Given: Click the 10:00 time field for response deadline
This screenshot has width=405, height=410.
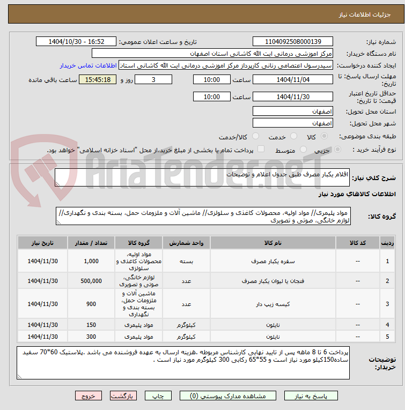Looking at the screenshot, I should click(212, 79).
